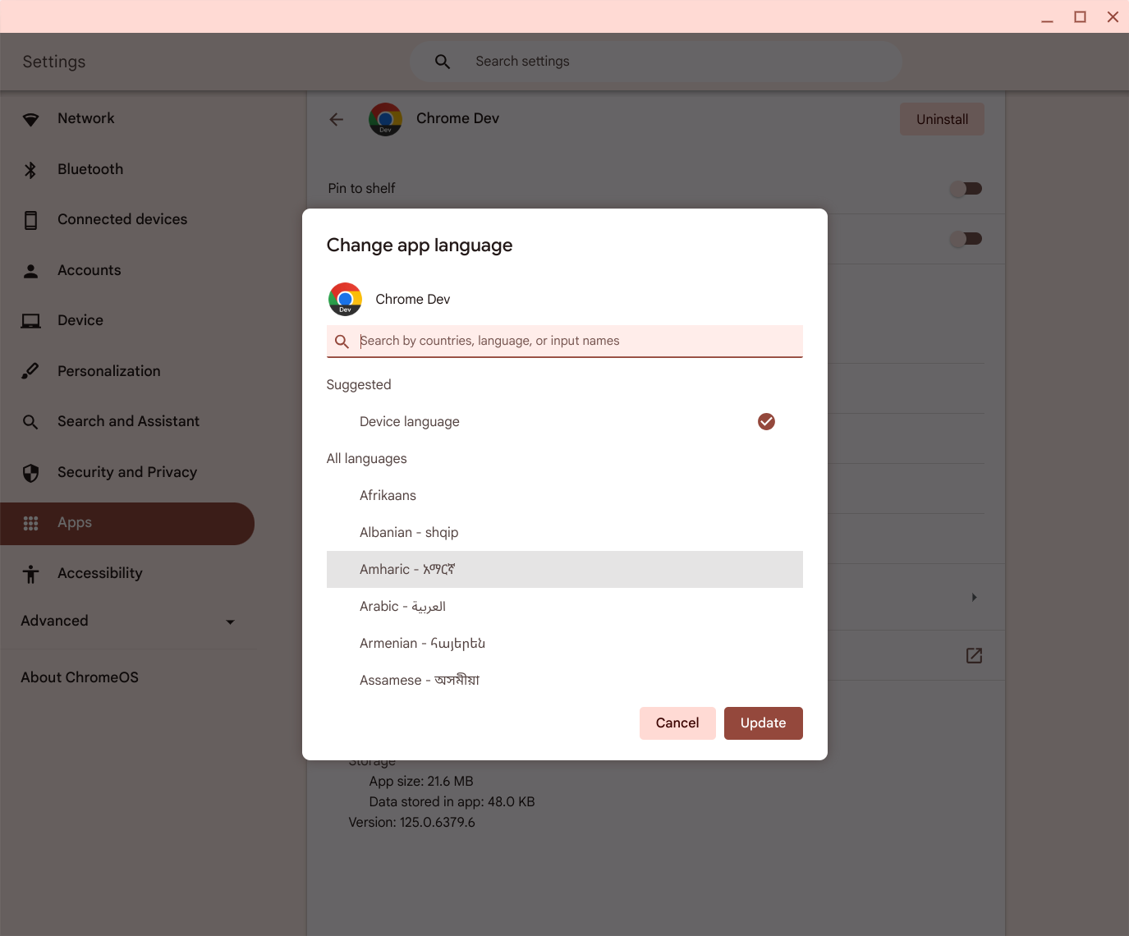Image resolution: width=1129 pixels, height=936 pixels.
Task: Toggle the Pin to shelf switch
Action: coord(966,188)
